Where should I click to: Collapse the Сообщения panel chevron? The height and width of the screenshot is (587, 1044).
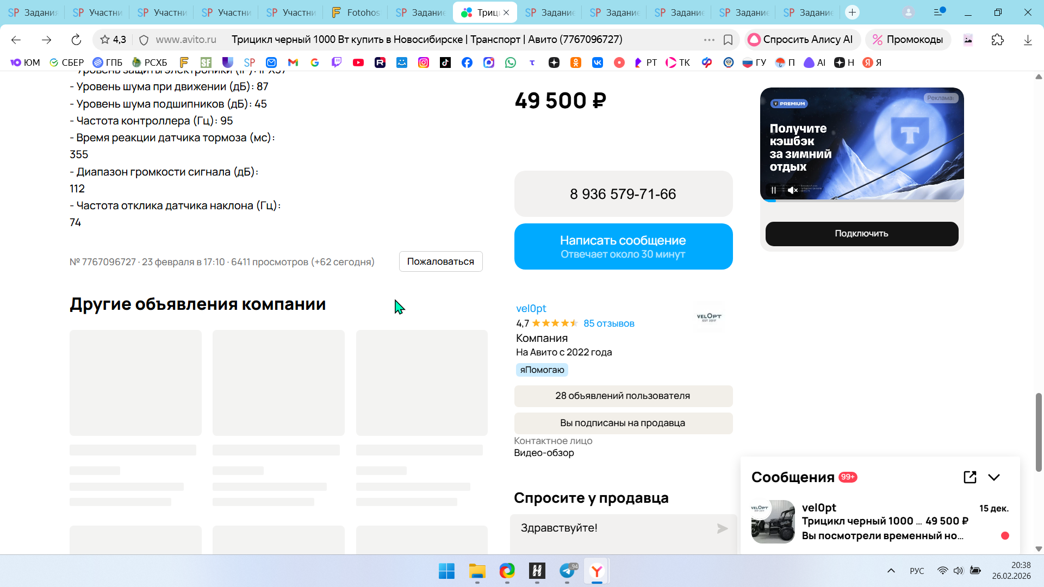(994, 477)
